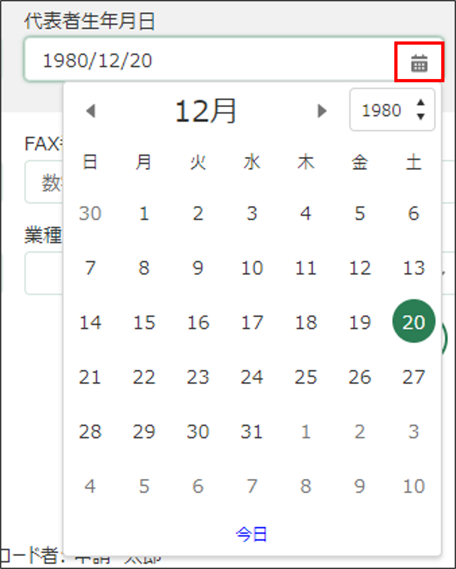Click the 今日 link
This screenshot has height=569, width=456.
click(x=251, y=534)
